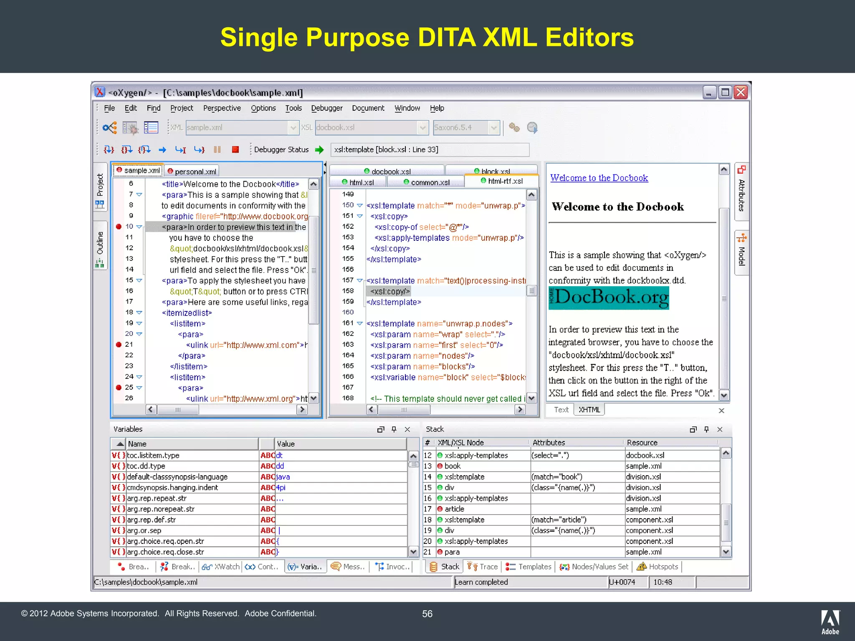Viewport: 855px width, 641px height.
Task: Select stack row 17 article
Action: click(x=572, y=509)
